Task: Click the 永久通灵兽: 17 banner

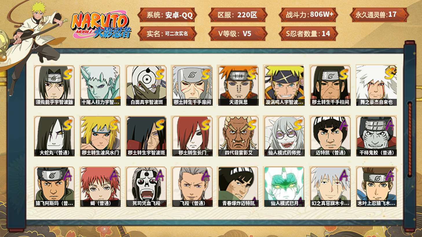Action: (379, 15)
